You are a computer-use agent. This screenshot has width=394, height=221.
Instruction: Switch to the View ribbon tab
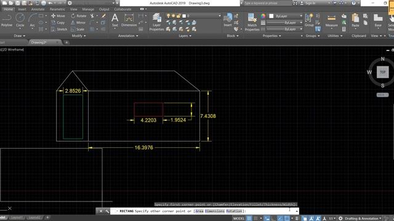tap(74, 9)
